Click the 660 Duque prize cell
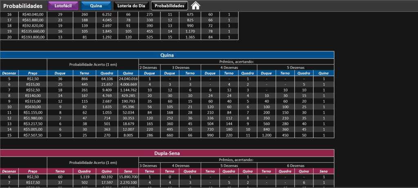 (x=169, y=135)
